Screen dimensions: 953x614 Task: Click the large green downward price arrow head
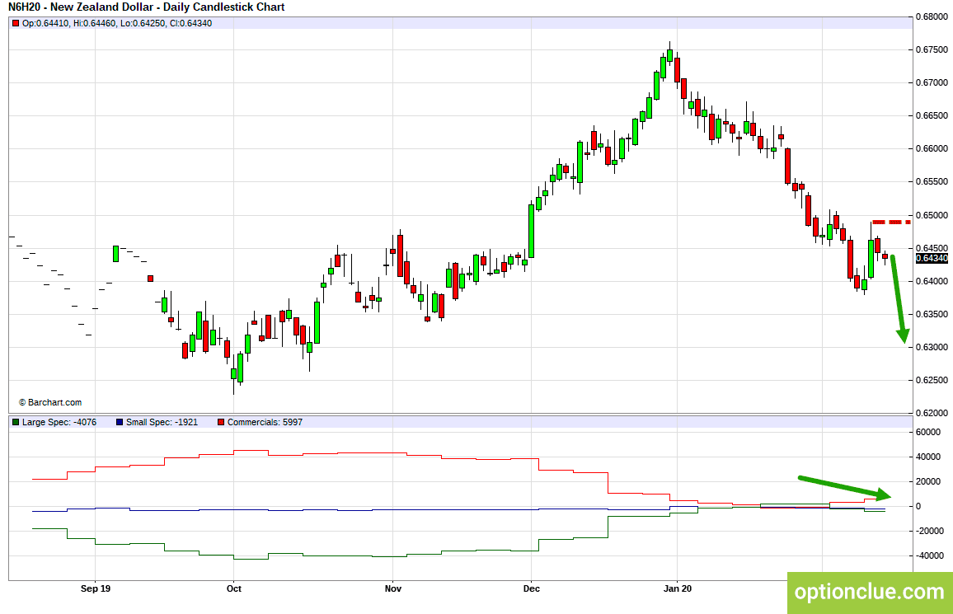903,335
